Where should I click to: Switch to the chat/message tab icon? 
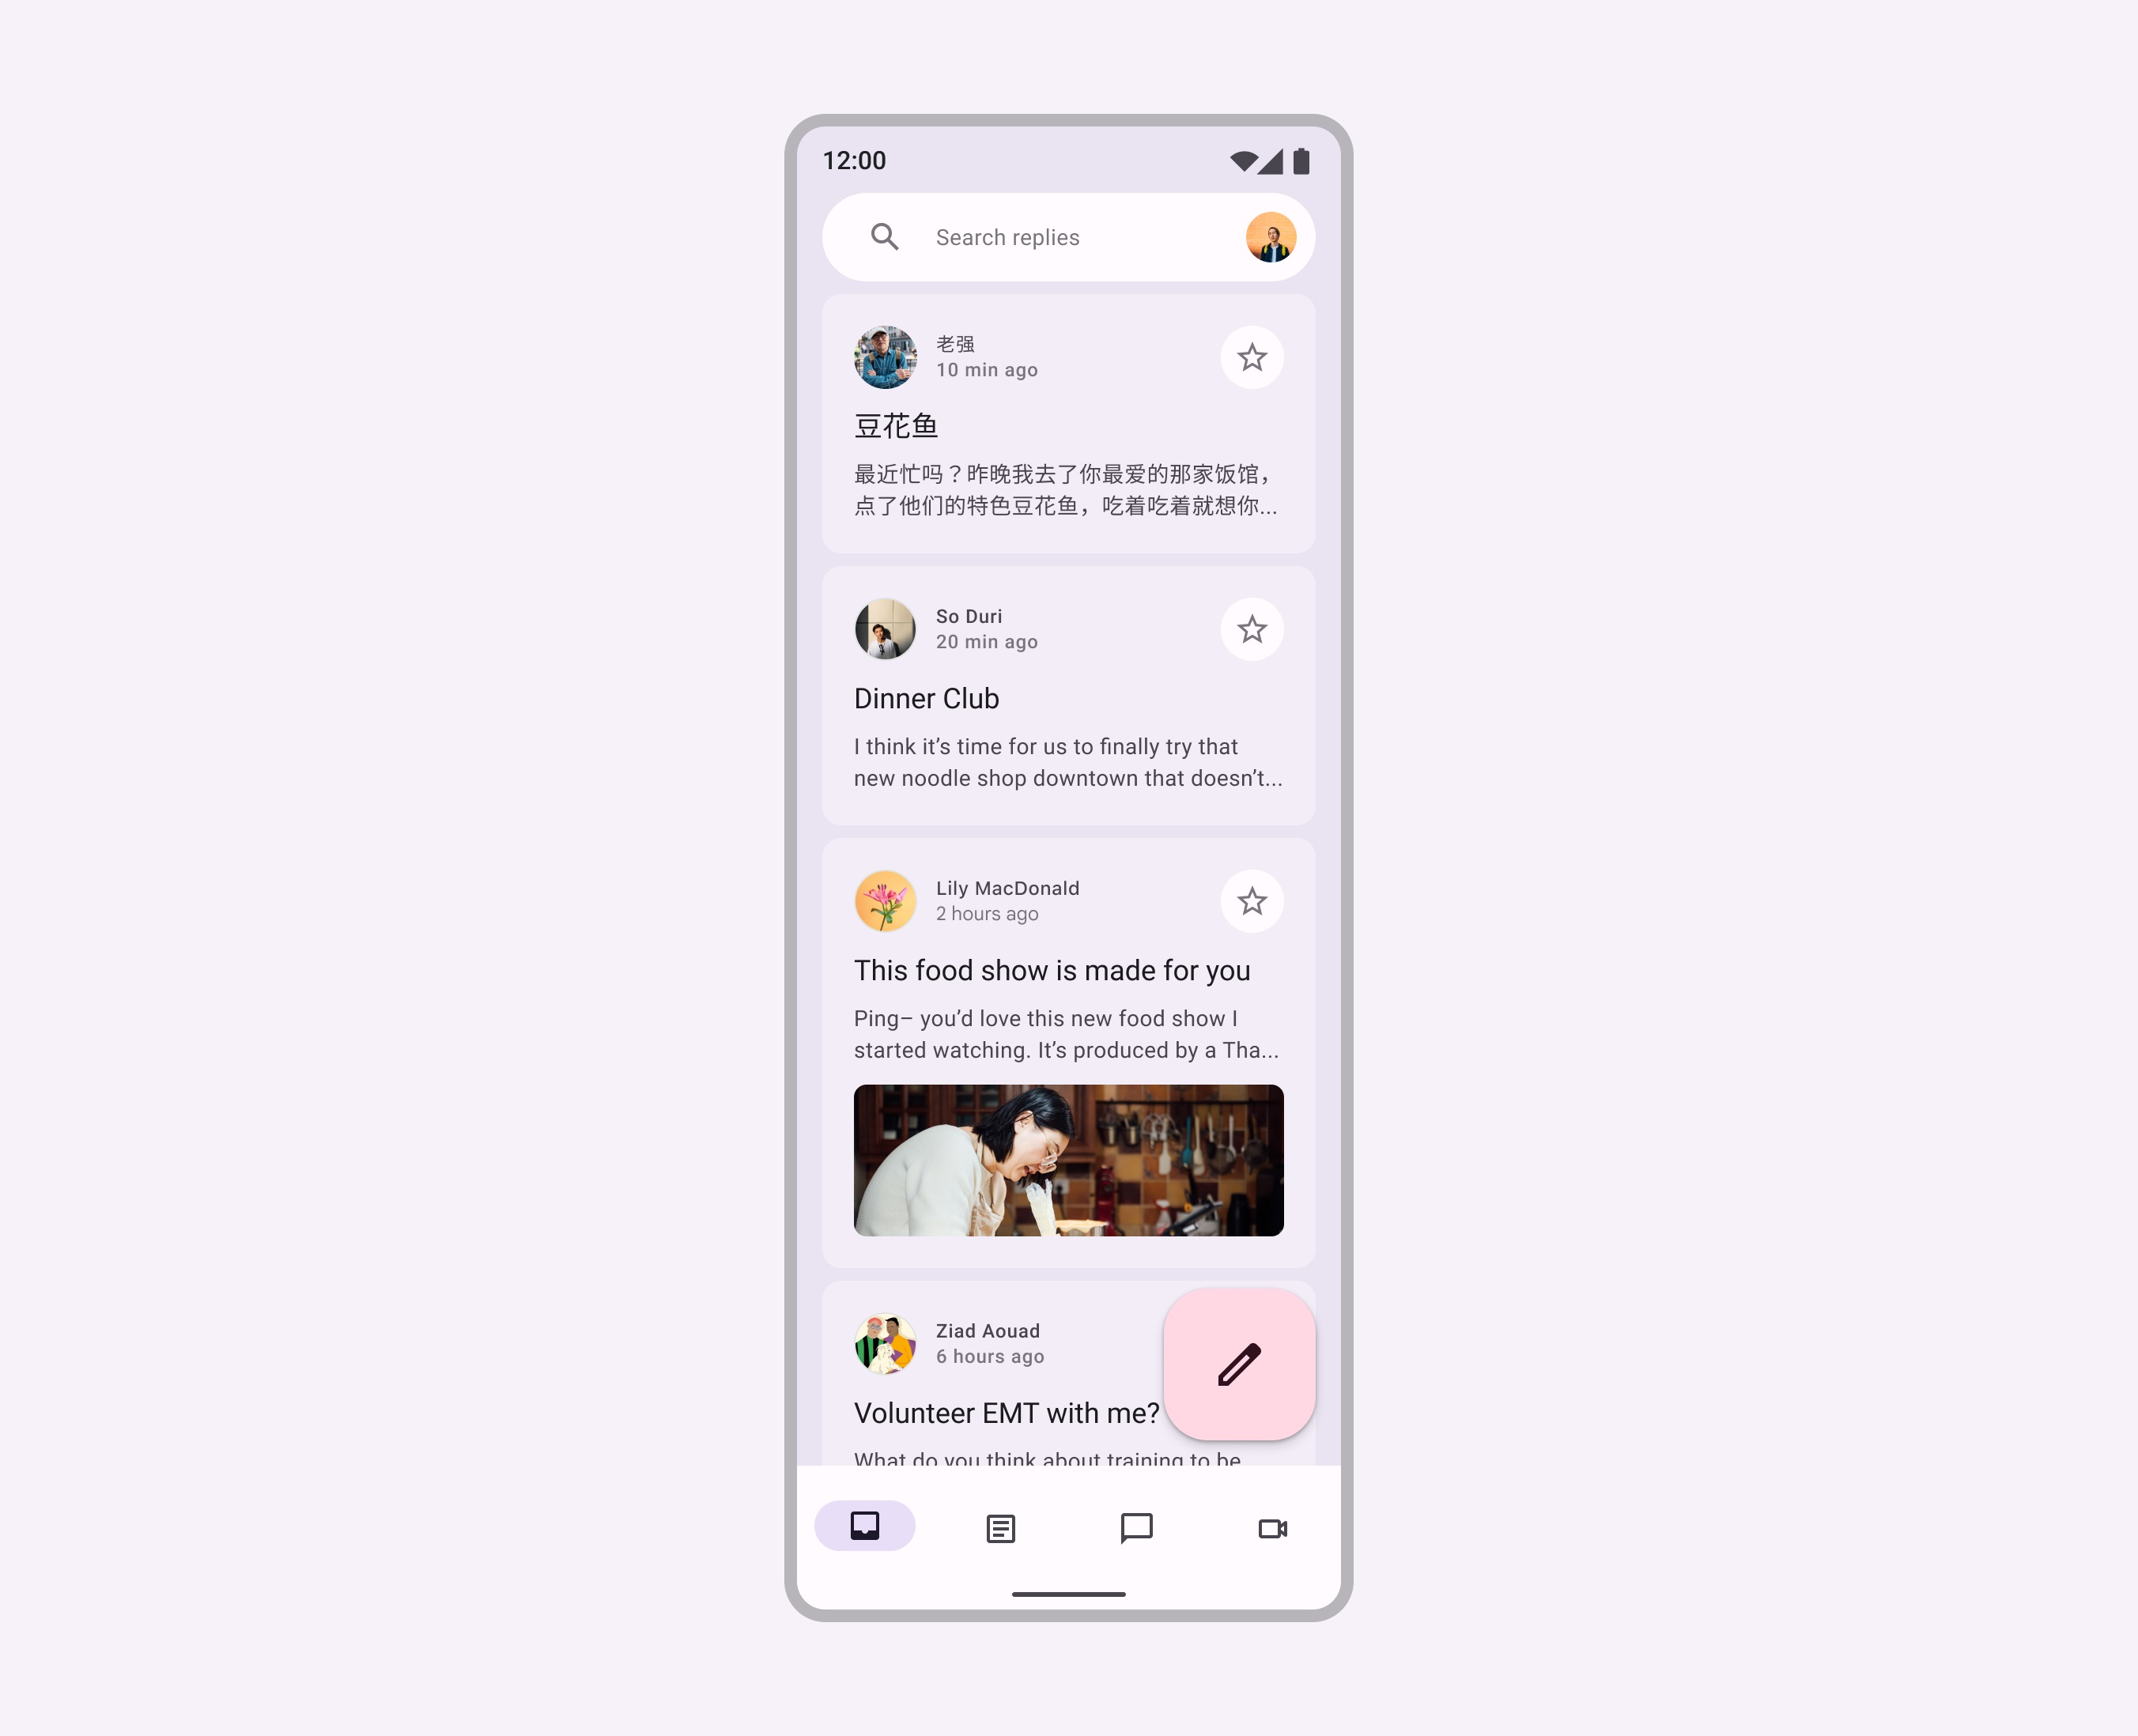(x=1135, y=1527)
